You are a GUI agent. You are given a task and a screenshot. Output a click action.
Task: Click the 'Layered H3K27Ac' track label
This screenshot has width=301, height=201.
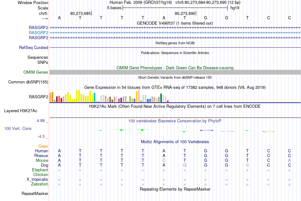[x=21, y=111]
